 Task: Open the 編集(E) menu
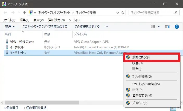[x=24, y=20]
